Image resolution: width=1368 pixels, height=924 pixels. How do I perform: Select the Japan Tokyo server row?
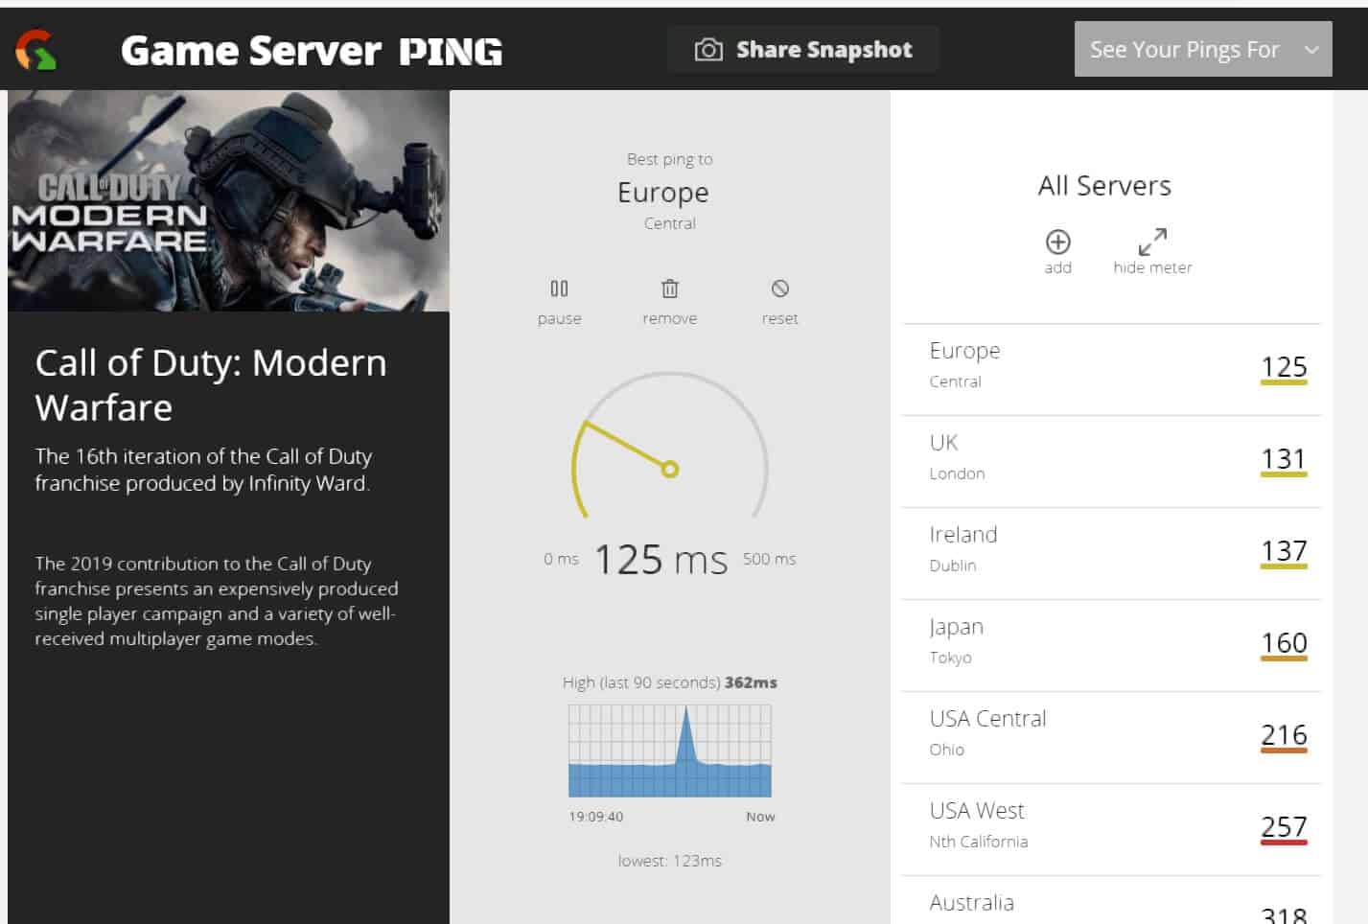pyautogui.click(x=1112, y=645)
